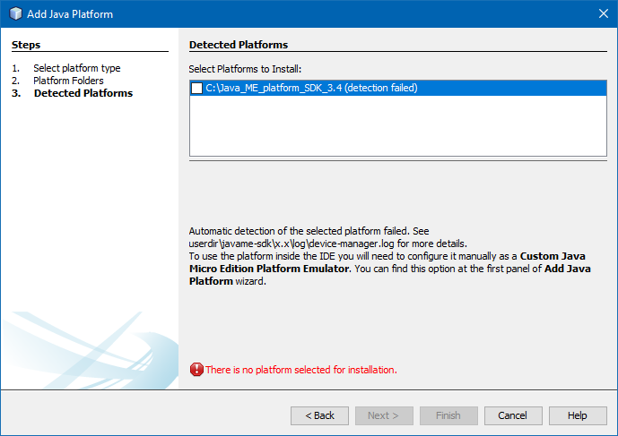
Task: Click 'There is no platform selected' error message
Action: pos(300,370)
